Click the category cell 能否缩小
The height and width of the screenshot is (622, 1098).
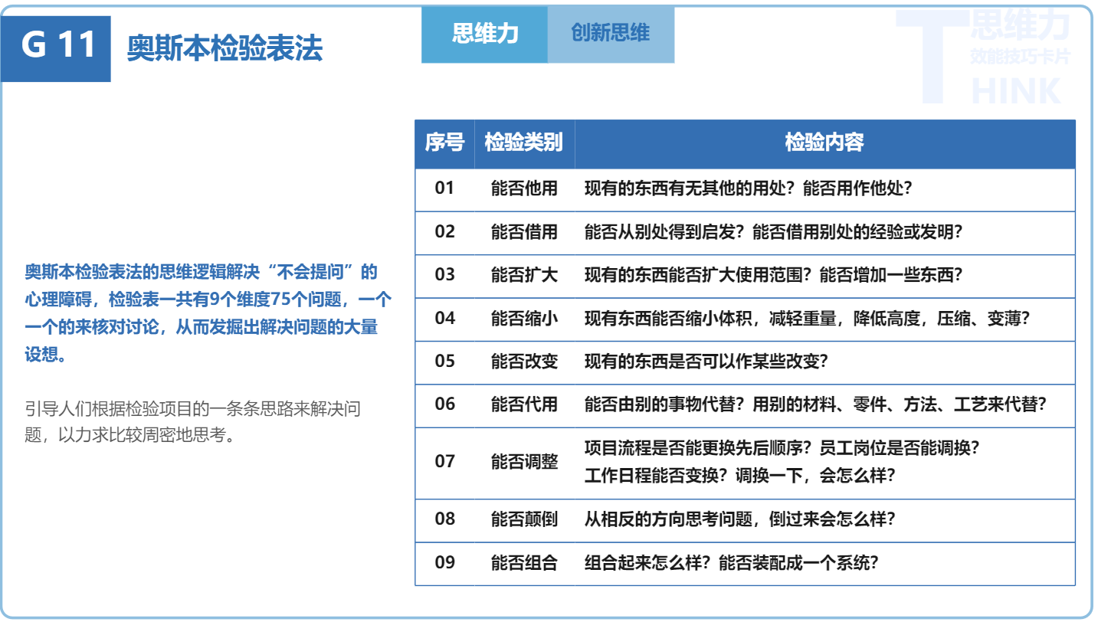tap(524, 318)
